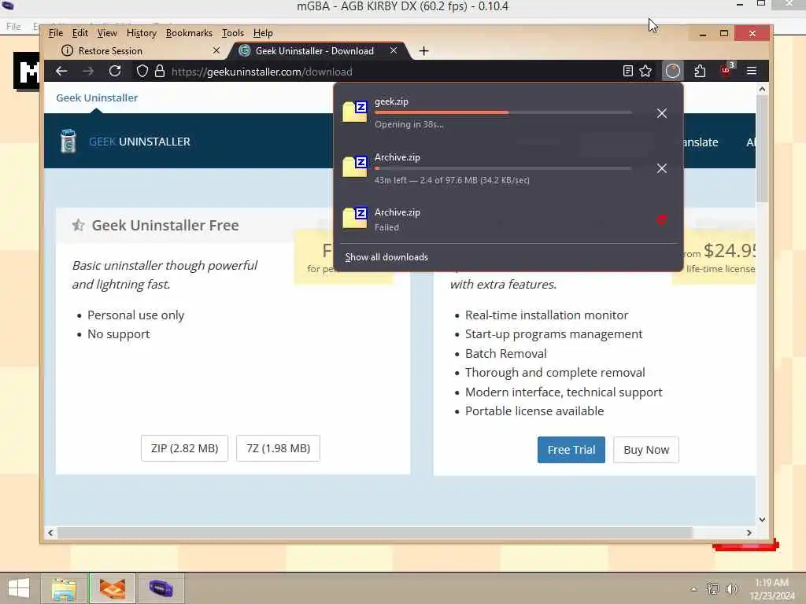
Task: Open uBlock Origin extension icon
Action: pyautogui.click(x=727, y=70)
